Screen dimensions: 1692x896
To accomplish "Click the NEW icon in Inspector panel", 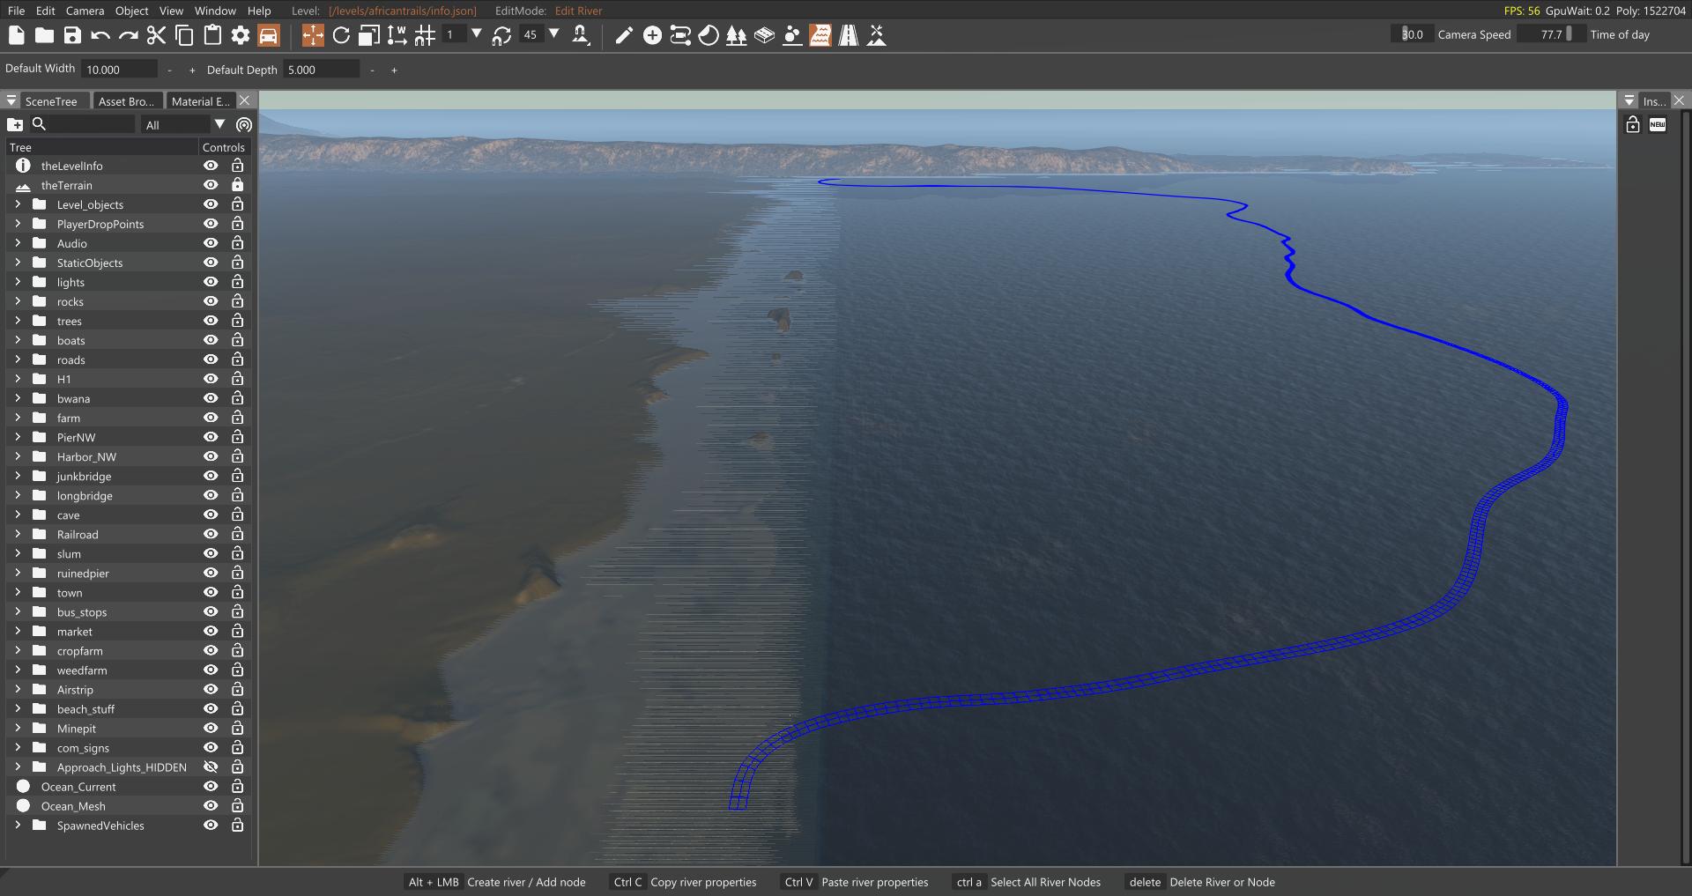I will 1658,124.
